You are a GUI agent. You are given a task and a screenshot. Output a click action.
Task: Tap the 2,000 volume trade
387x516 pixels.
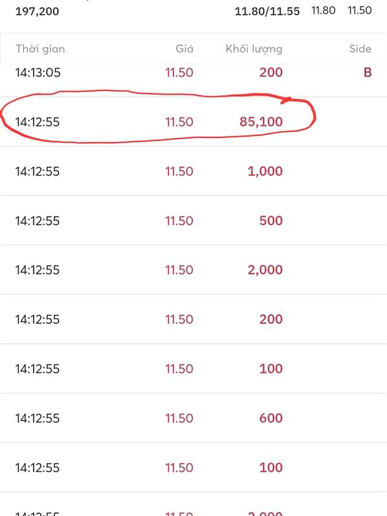pos(265,270)
